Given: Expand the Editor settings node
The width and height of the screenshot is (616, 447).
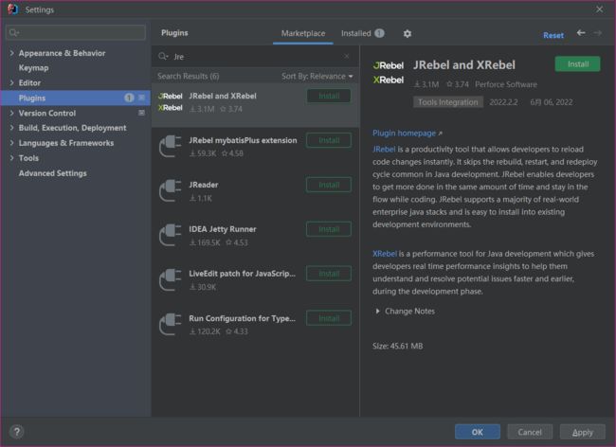Looking at the screenshot, I should click(11, 82).
